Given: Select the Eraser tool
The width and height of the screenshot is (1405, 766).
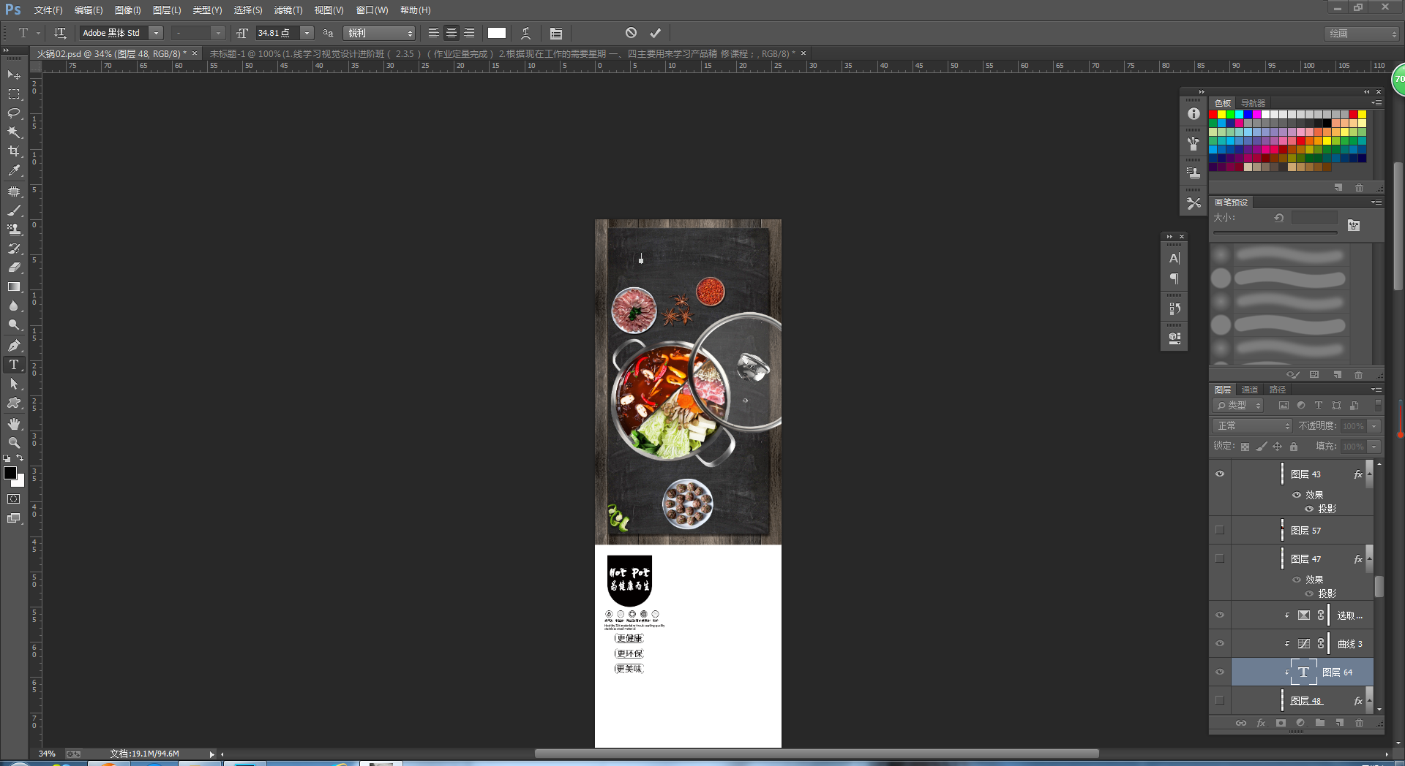Looking at the screenshot, I should coord(14,268).
